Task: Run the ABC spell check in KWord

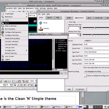Action: click(23, 81)
